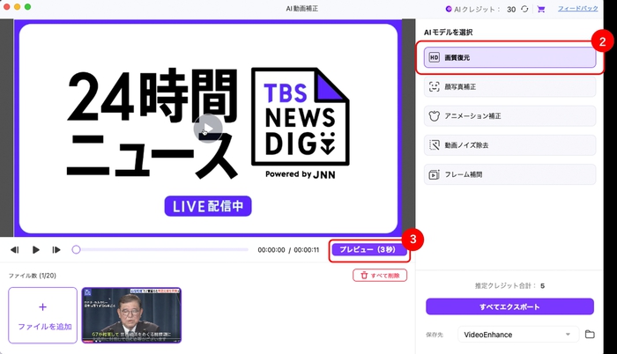
Task: Select the 動画ノイズ除去 model
Action: point(509,144)
